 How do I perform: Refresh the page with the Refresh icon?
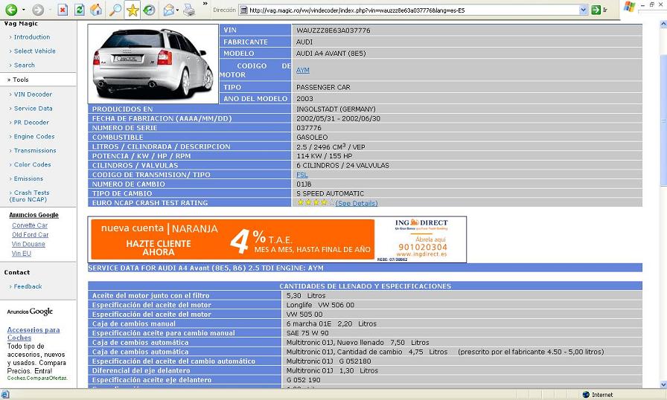tap(79, 10)
